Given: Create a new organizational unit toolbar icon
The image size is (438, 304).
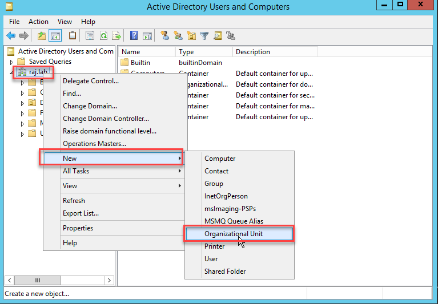Looking at the screenshot, I should (191, 35).
